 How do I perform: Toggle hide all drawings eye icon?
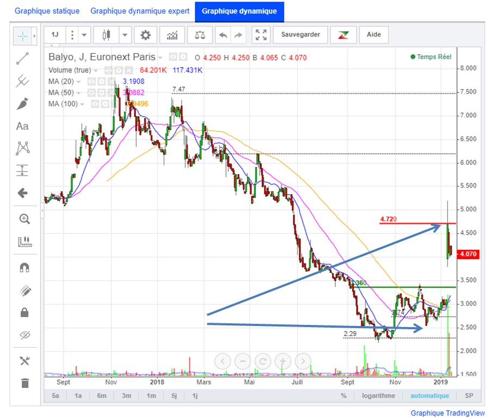(x=24, y=335)
